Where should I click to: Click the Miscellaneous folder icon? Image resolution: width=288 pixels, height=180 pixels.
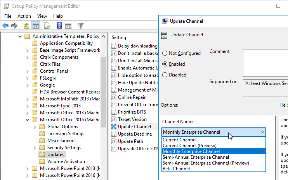click(42, 141)
